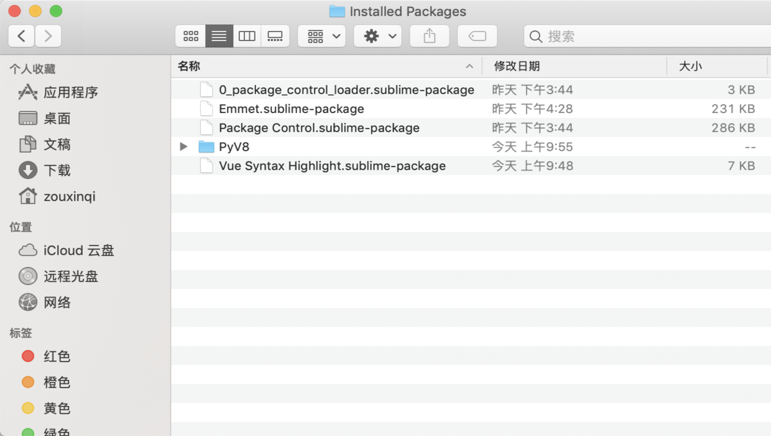Click the 3 KB size value
Screen dimensions: 771x436
point(742,90)
